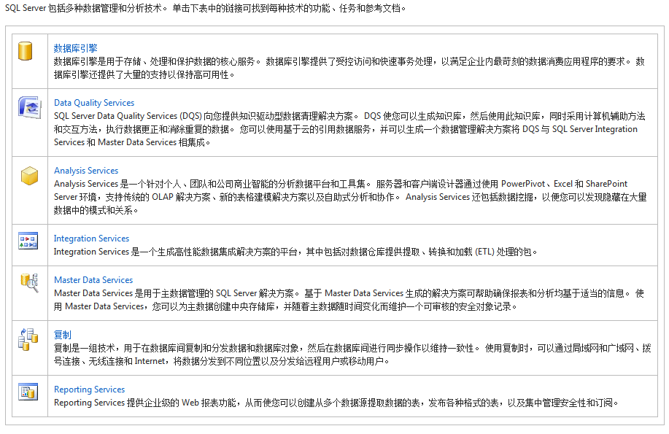
Task: Click the Reporting Services icon
Action: coord(28,392)
